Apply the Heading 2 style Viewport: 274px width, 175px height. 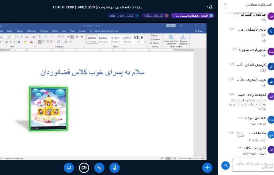click(127, 39)
